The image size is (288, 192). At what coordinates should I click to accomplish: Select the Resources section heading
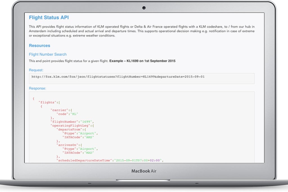[x=39, y=46]
